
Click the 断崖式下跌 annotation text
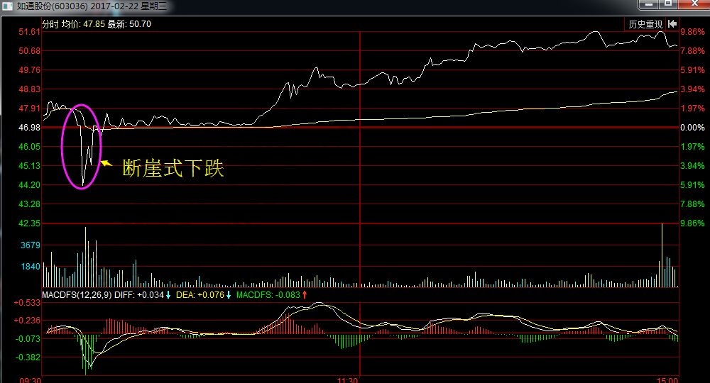[173, 169]
